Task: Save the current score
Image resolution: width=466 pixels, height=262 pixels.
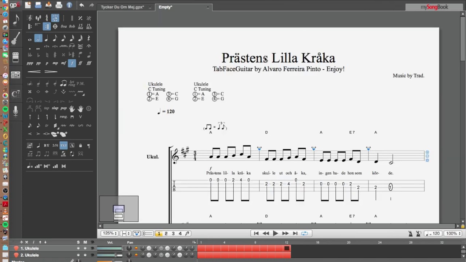Action: click(x=48, y=5)
